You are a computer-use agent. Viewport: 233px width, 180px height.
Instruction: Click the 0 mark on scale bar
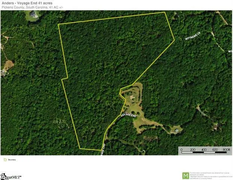tap(182, 150)
